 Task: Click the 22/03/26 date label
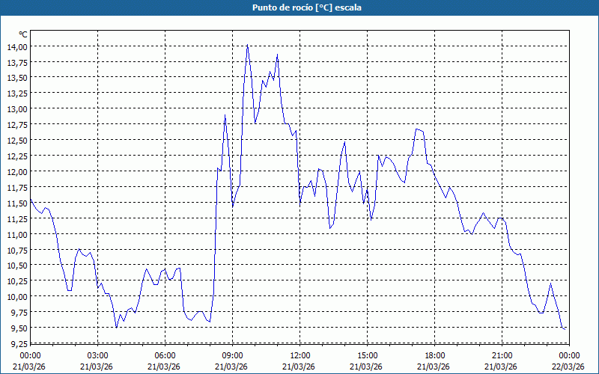point(570,367)
